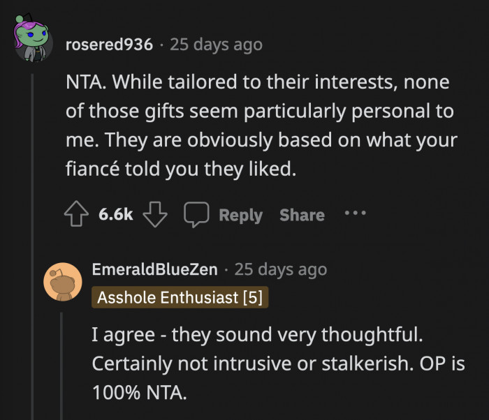Click the 6.6k vote score

pyautogui.click(x=115, y=214)
